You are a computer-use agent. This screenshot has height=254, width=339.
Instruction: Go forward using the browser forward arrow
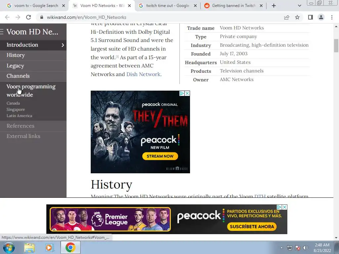pyautogui.click(x=18, y=17)
